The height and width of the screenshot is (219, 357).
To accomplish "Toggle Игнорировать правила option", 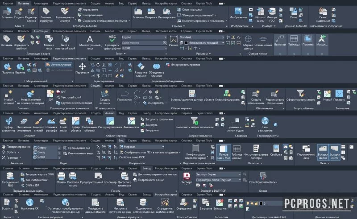I will pos(183,65).
